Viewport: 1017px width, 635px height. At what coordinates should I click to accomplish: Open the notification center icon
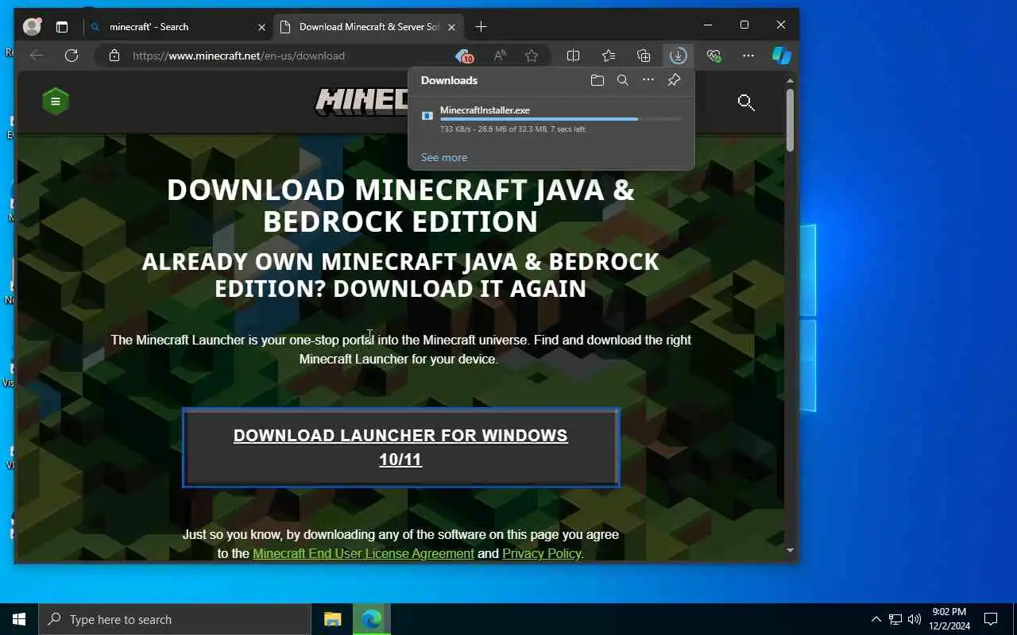[x=991, y=619]
